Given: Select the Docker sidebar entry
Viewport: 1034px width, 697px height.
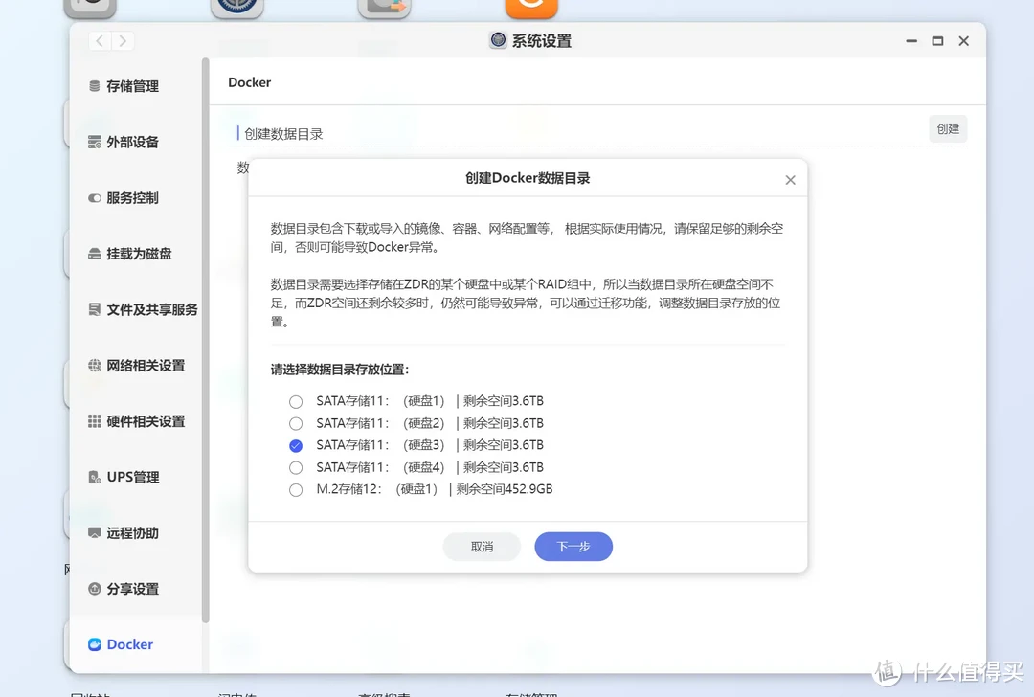Looking at the screenshot, I should point(127,644).
